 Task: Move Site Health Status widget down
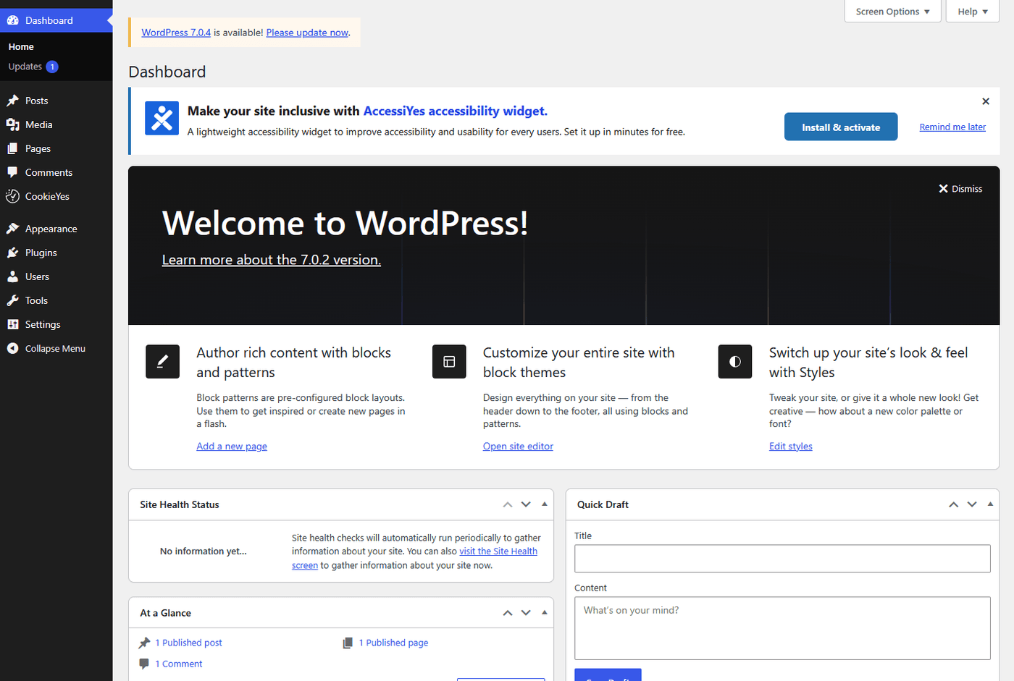(x=526, y=504)
